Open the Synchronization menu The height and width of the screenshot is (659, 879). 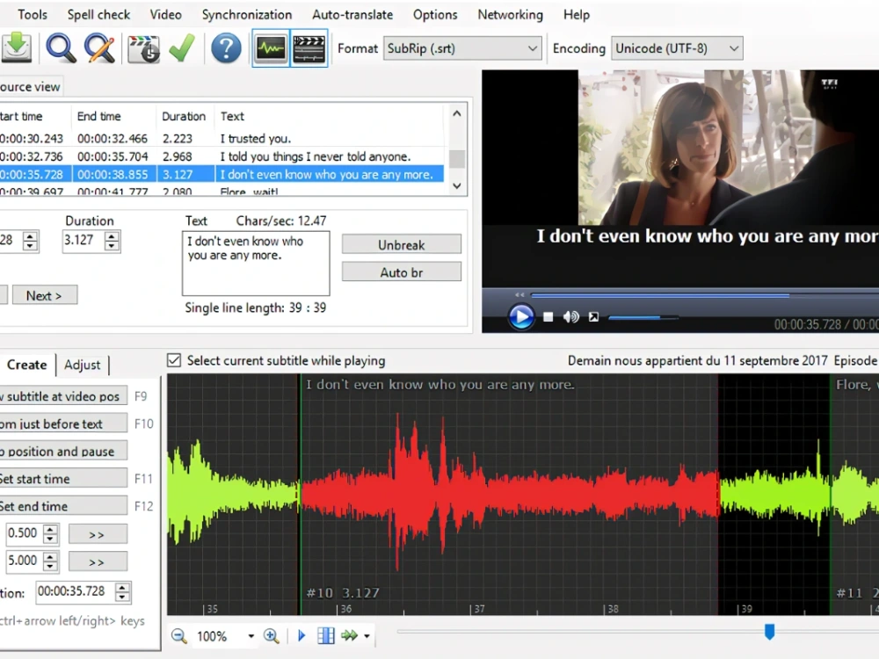coord(247,14)
